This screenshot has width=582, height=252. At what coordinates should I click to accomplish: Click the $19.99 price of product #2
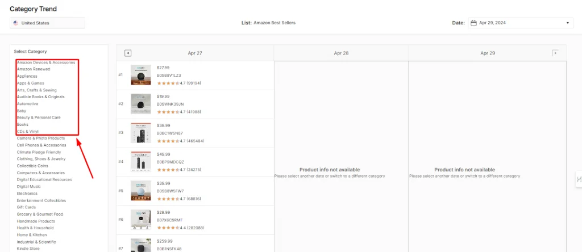[x=163, y=96]
